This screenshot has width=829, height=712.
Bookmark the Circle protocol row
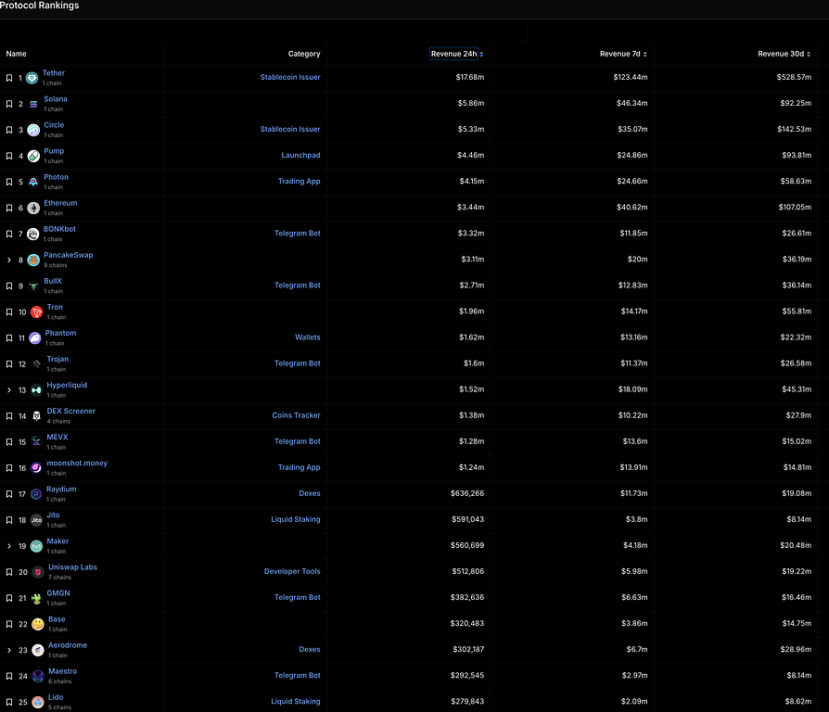(x=9, y=130)
